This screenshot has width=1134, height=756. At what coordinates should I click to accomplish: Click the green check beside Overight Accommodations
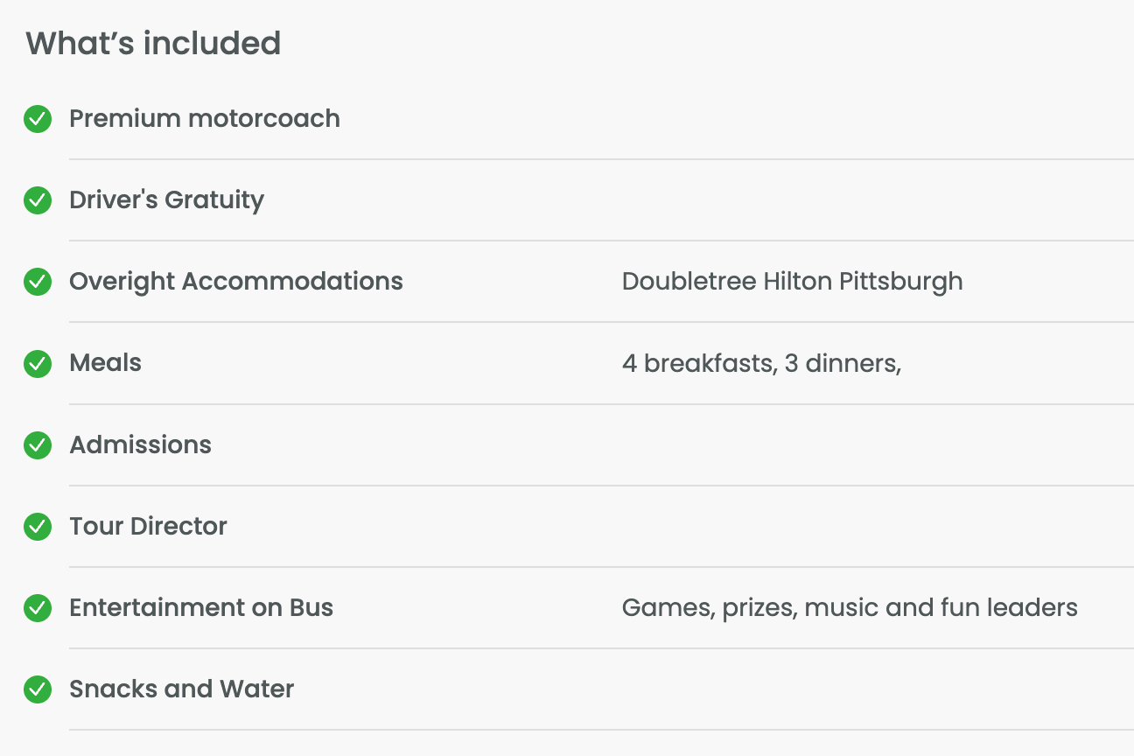[x=38, y=282]
